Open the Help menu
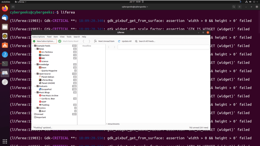 pos(84,37)
